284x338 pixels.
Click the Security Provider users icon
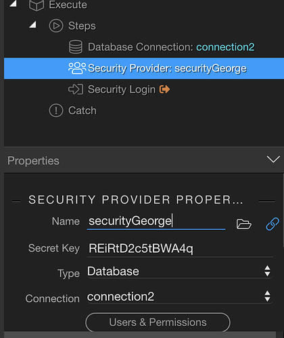tap(77, 68)
